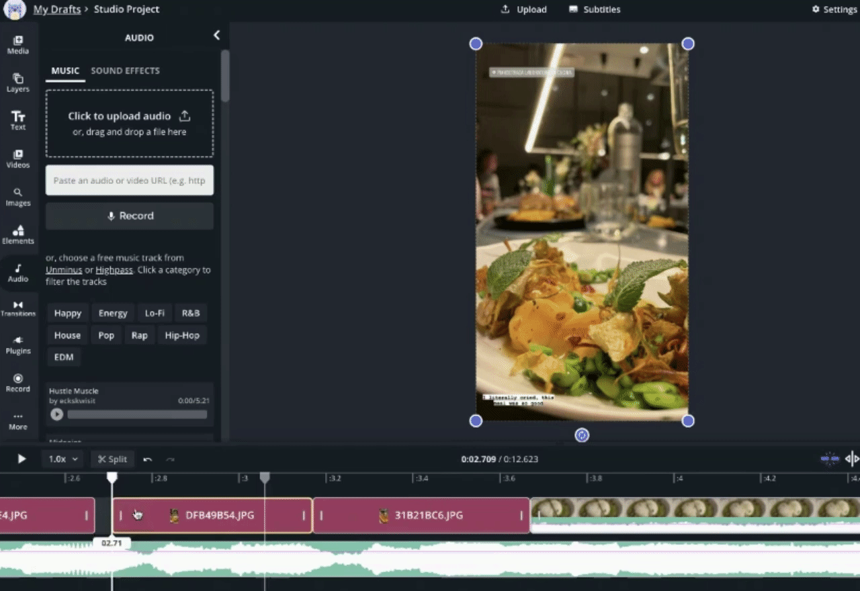Select the Text tool

click(x=18, y=121)
